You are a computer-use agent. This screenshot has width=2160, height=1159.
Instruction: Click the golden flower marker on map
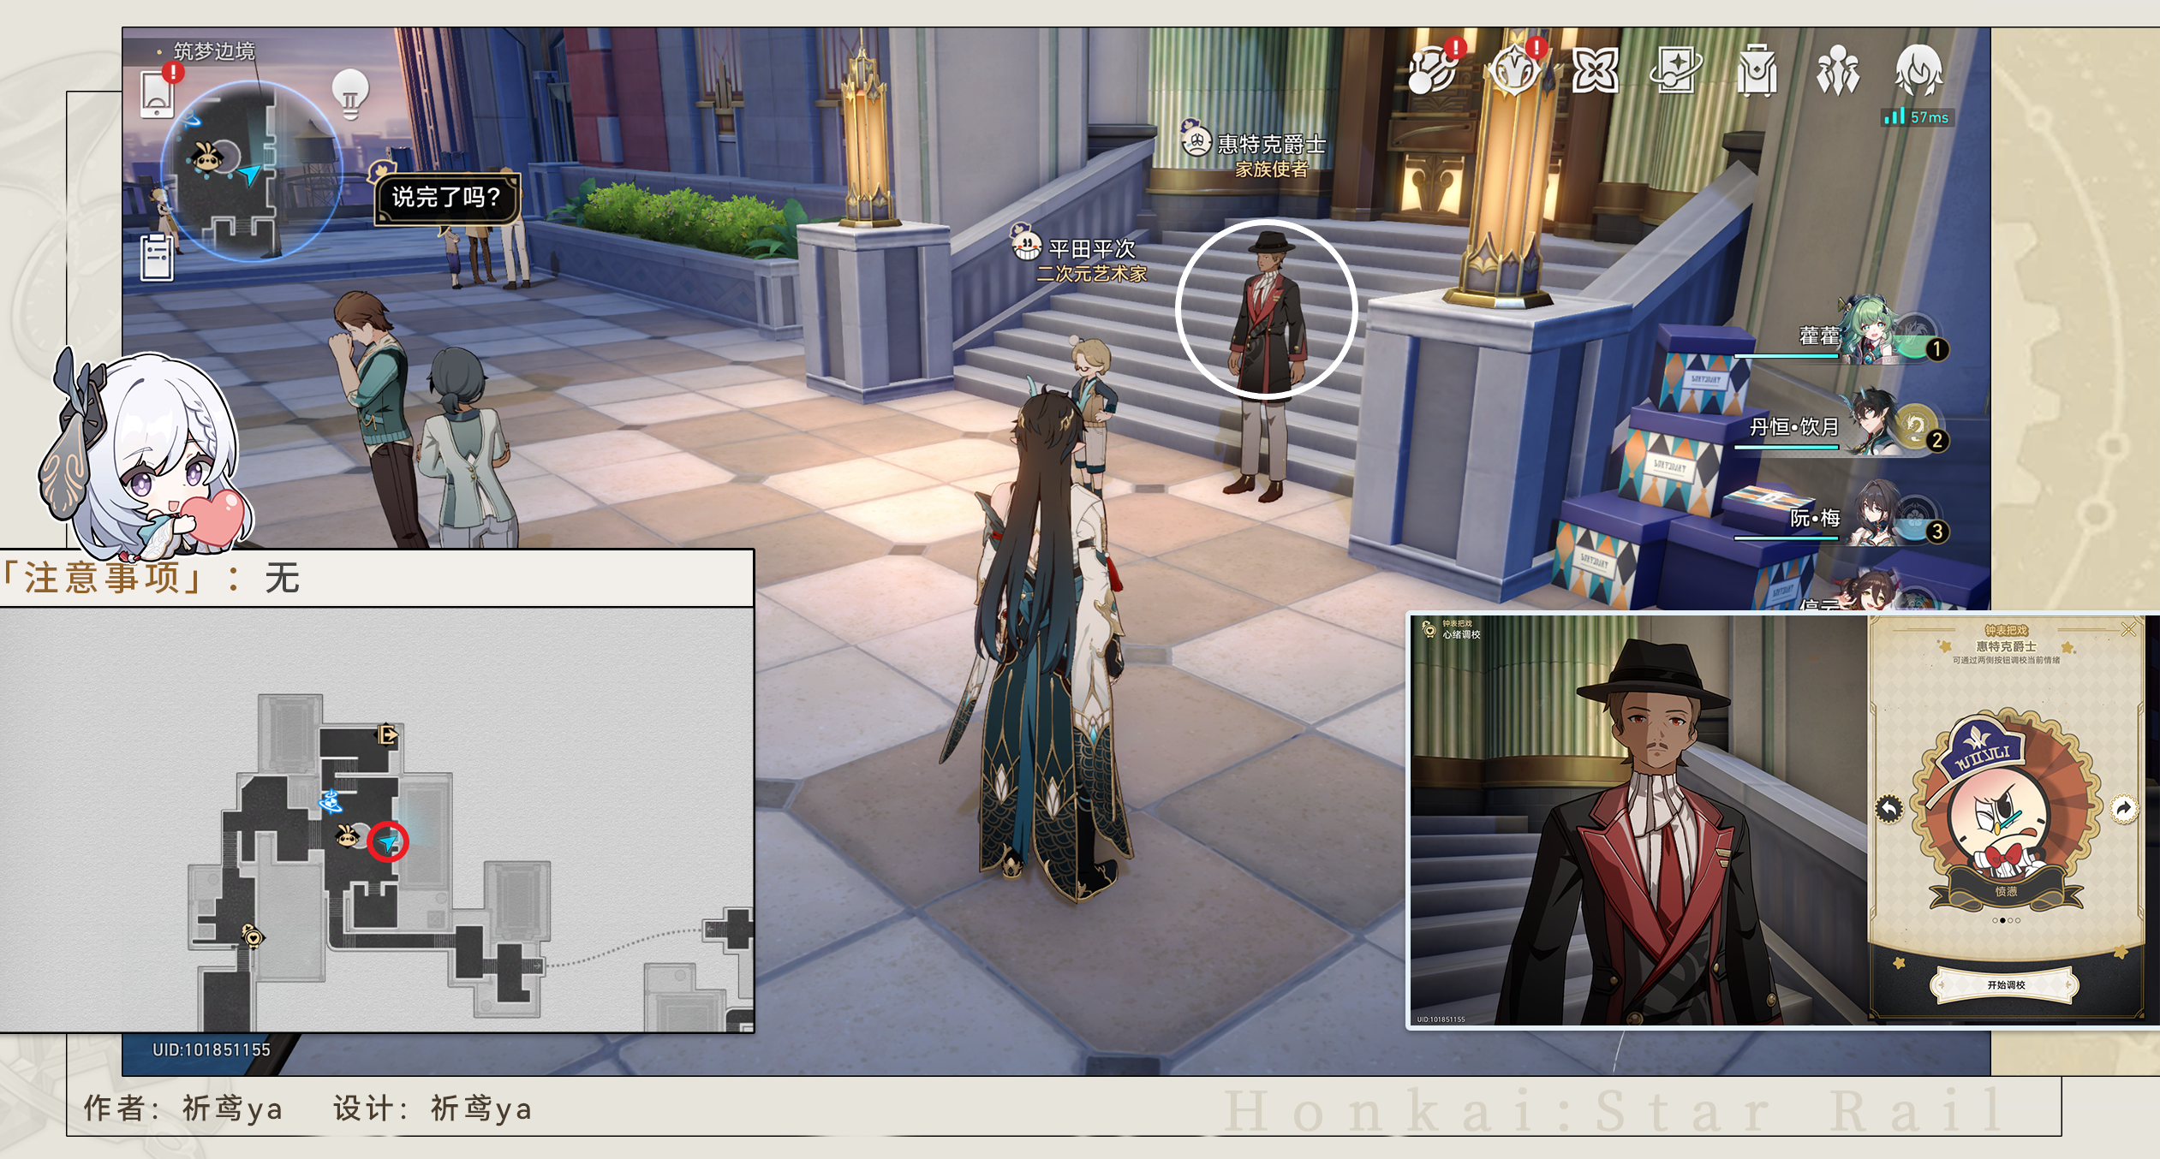pyautogui.click(x=252, y=936)
